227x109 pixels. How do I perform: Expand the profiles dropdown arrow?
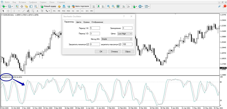(x=12, y=6)
